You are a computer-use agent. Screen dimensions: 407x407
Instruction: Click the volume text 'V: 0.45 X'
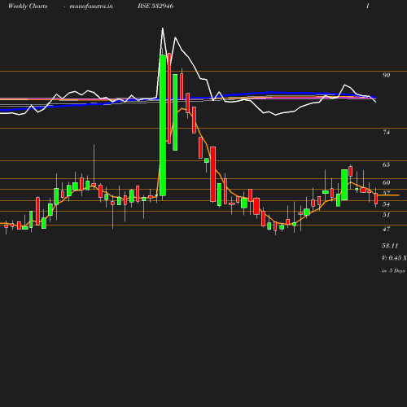(394, 258)
